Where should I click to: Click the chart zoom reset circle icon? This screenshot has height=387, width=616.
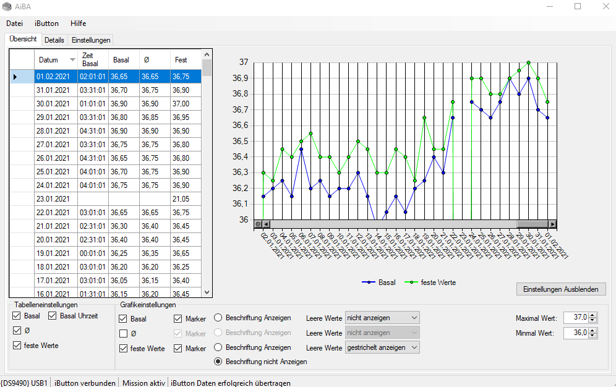tap(258, 224)
